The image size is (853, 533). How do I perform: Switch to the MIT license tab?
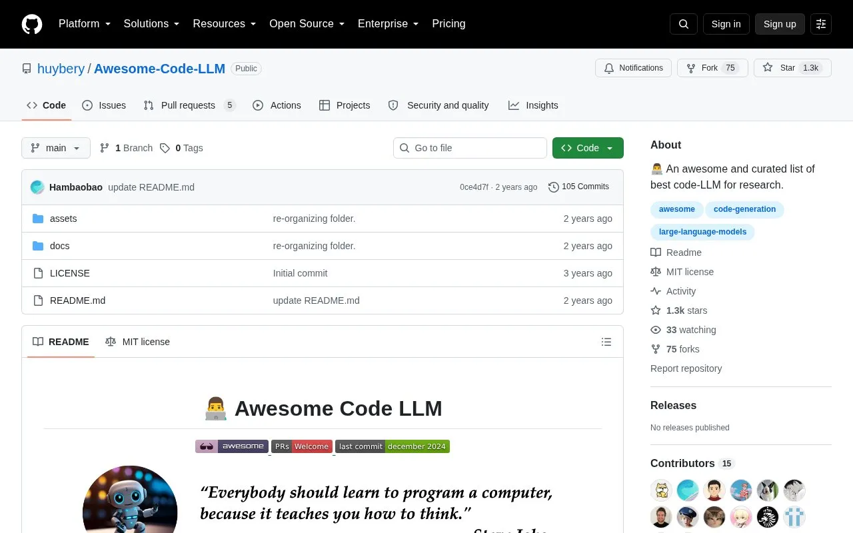point(137,342)
